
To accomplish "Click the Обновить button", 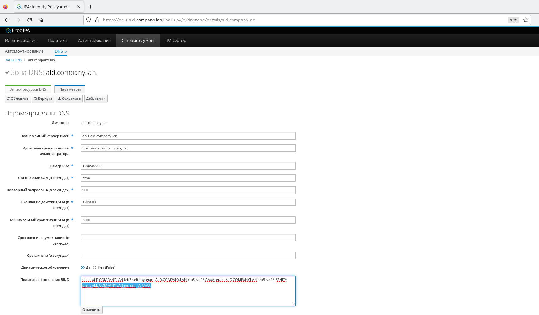I will pos(18,98).
